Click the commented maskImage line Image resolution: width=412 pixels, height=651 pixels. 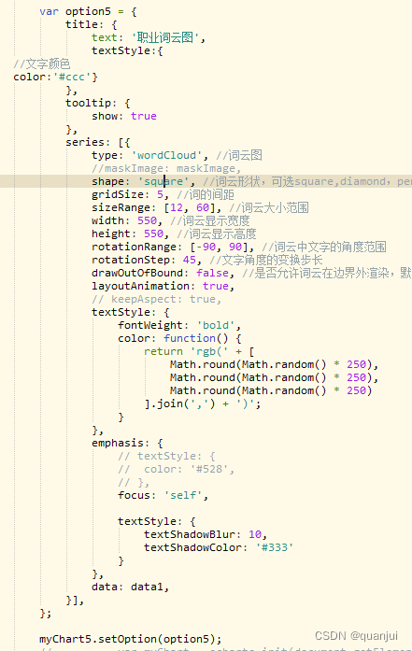(166, 168)
